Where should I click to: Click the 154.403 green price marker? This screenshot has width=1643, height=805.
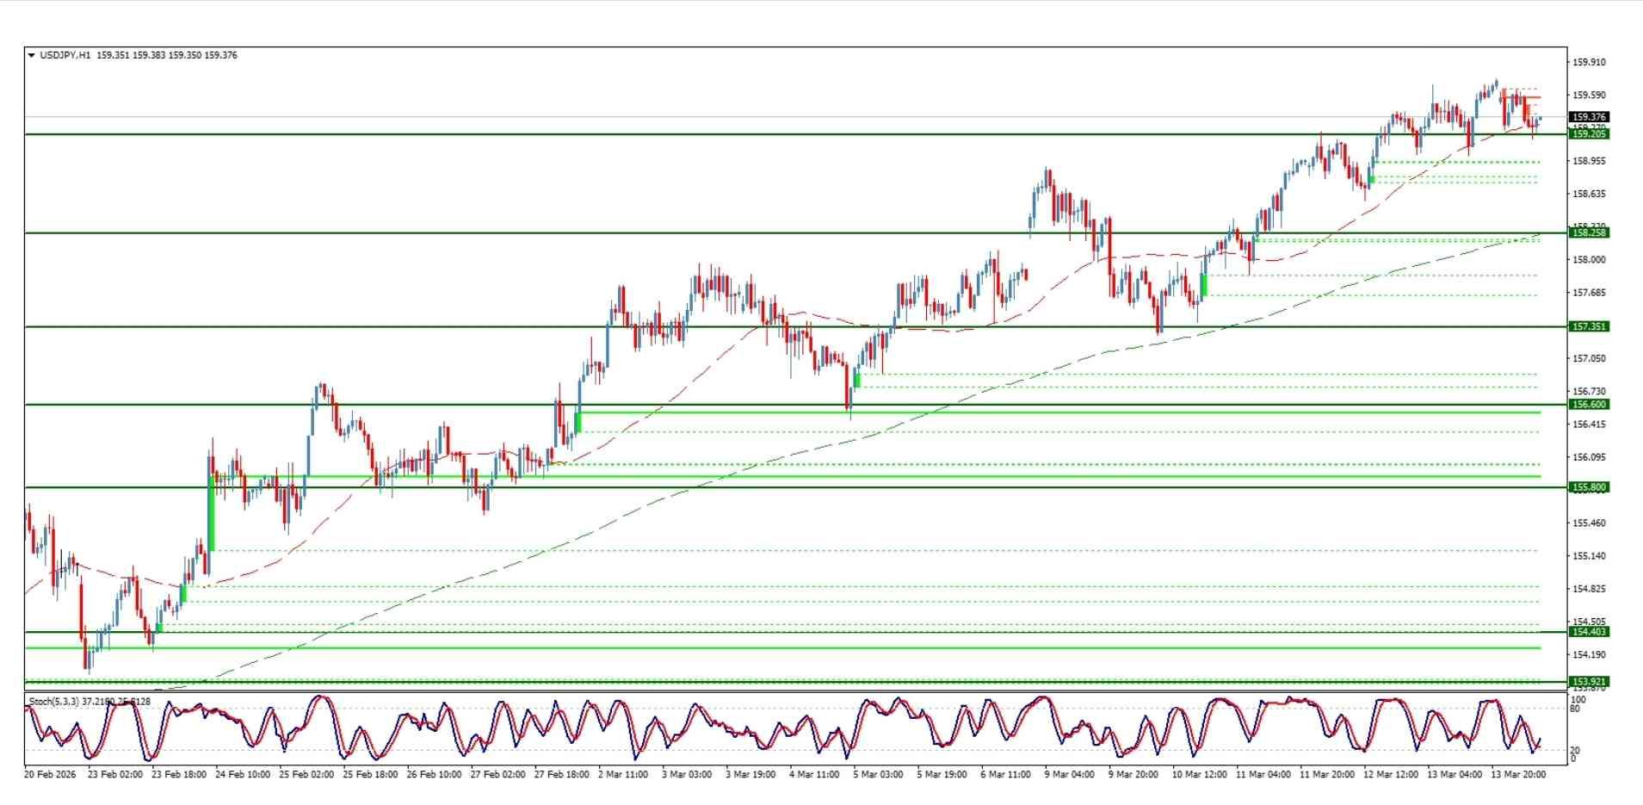click(1590, 631)
